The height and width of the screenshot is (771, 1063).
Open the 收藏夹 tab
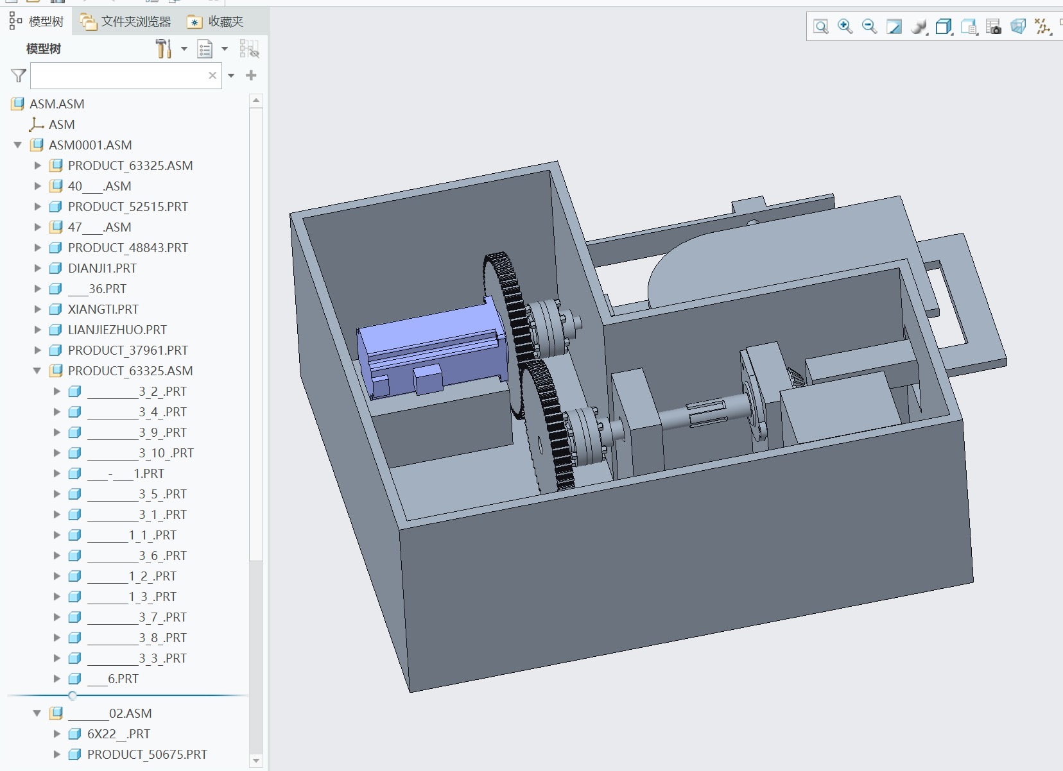(216, 22)
